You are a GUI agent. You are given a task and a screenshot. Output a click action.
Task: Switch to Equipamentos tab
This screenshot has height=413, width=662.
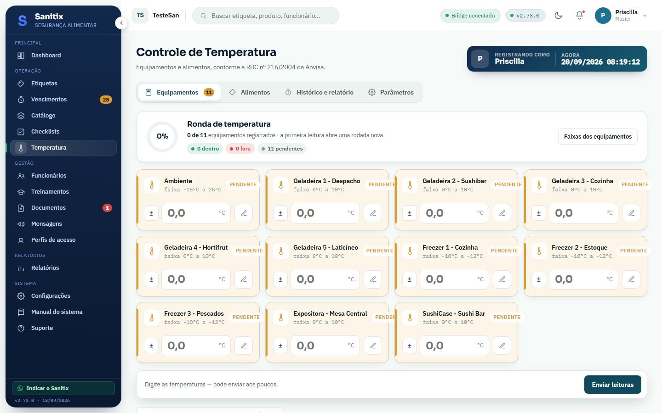click(179, 92)
